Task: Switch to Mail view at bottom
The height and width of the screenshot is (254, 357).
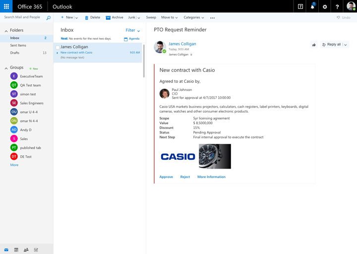Action: (6, 250)
